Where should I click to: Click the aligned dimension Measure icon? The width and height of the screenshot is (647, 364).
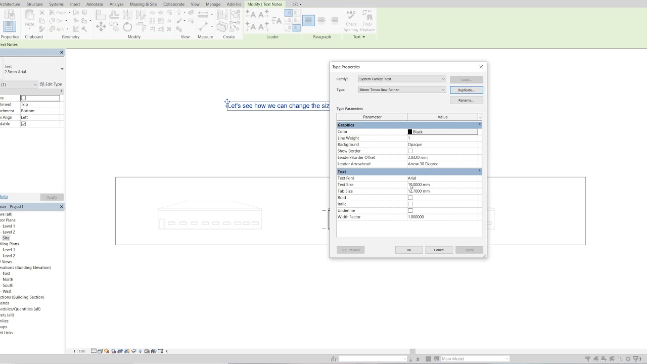(x=204, y=14)
